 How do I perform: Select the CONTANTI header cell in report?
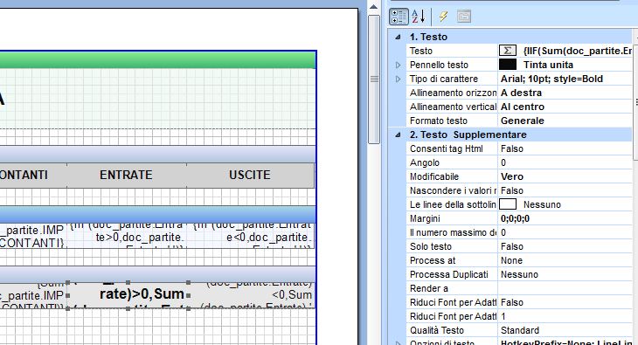32,175
